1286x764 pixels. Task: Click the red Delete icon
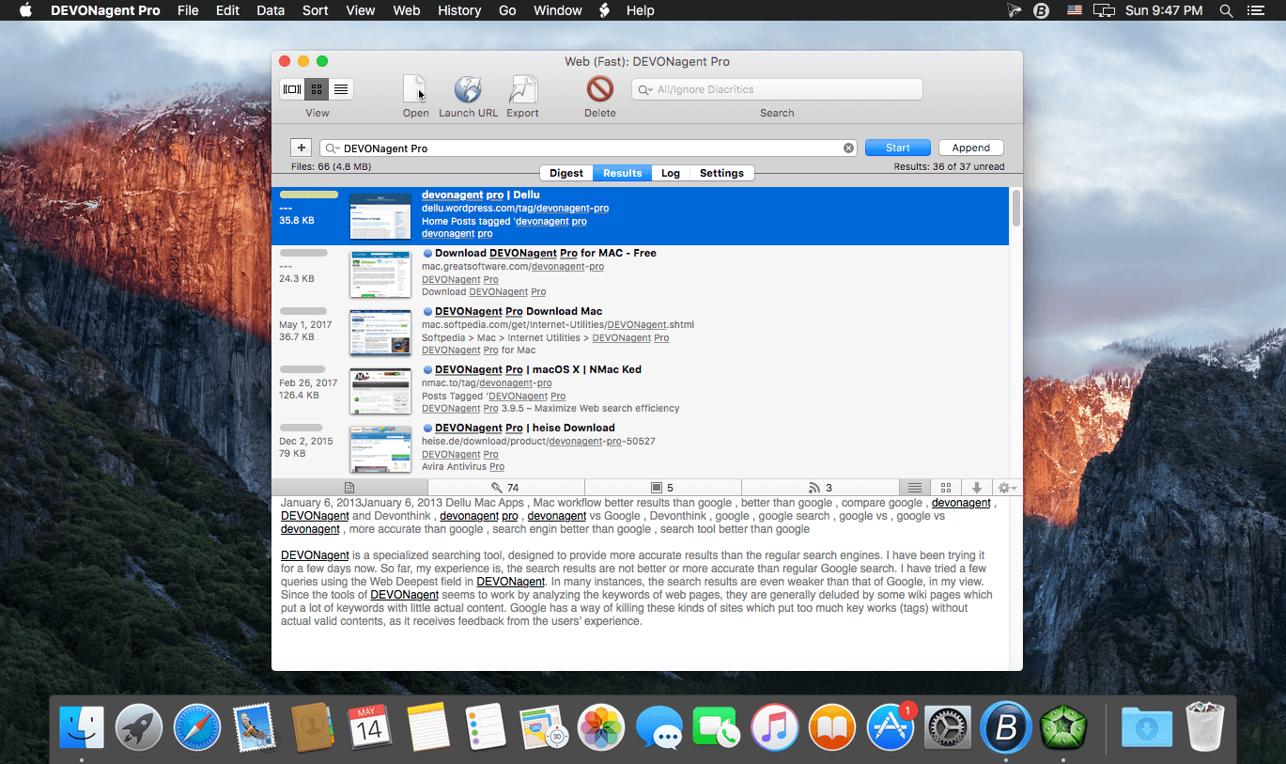tap(600, 89)
